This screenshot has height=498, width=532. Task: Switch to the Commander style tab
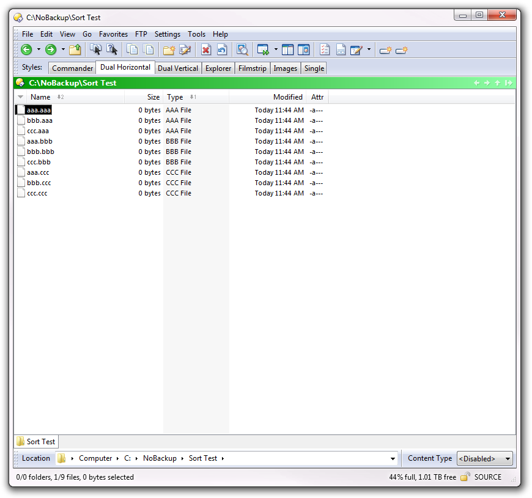click(72, 68)
